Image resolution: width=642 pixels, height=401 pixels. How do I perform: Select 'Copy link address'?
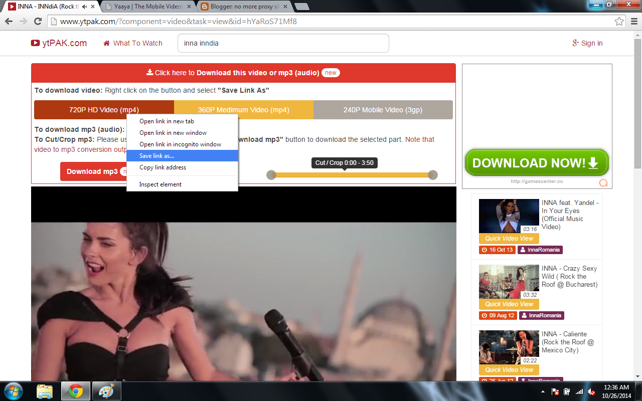[182, 167]
